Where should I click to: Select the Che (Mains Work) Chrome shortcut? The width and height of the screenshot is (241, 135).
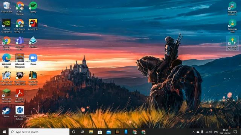[20, 26]
